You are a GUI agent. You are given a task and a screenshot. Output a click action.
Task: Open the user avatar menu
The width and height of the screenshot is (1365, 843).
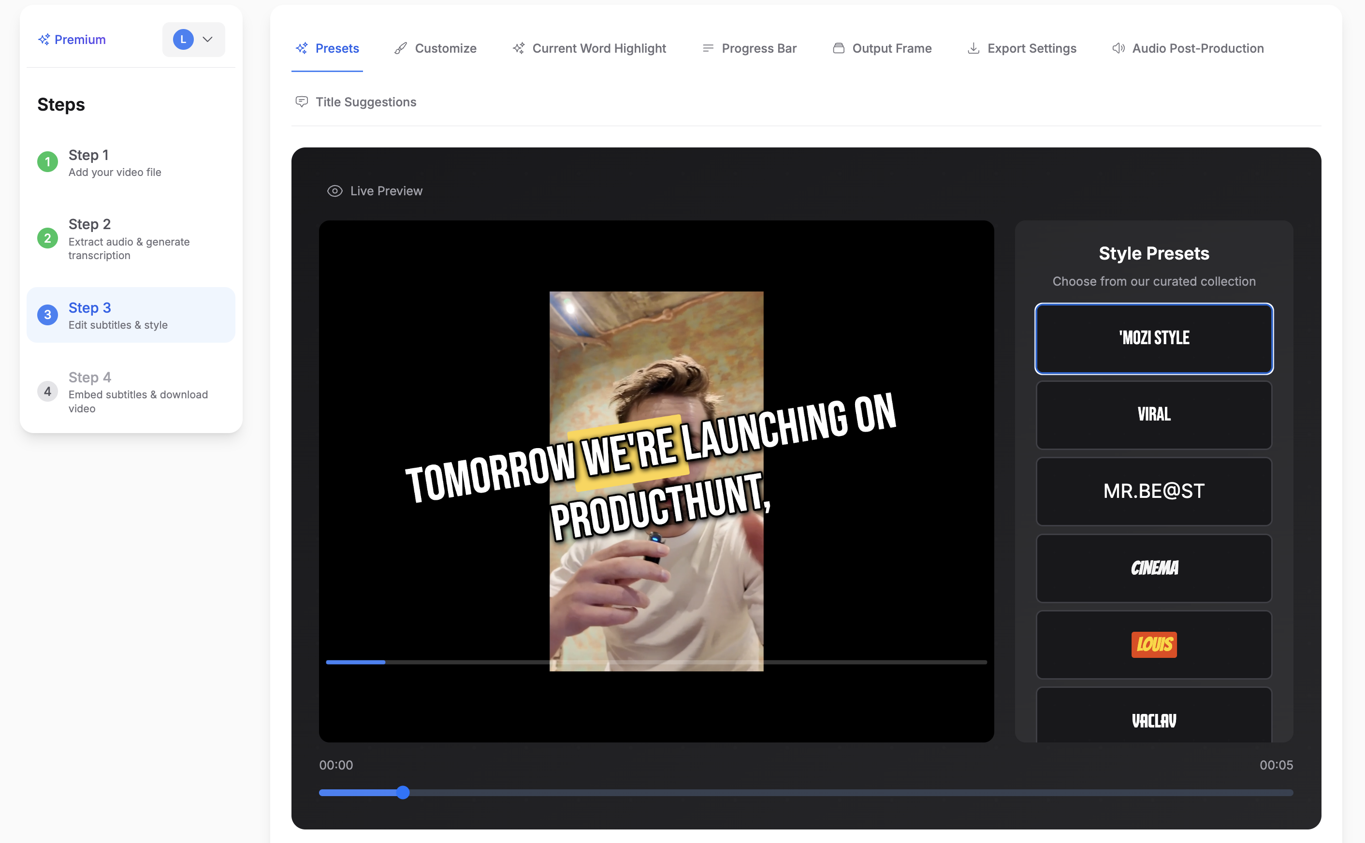(182, 39)
